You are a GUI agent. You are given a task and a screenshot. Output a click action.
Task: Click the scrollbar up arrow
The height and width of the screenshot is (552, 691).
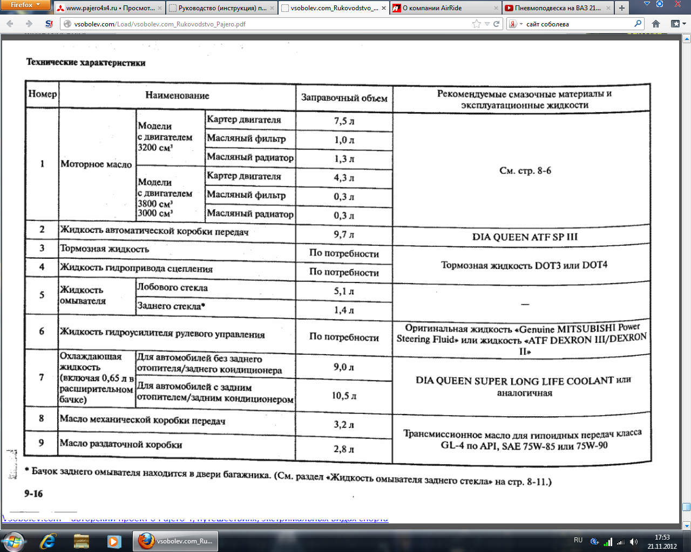coord(687,39)
